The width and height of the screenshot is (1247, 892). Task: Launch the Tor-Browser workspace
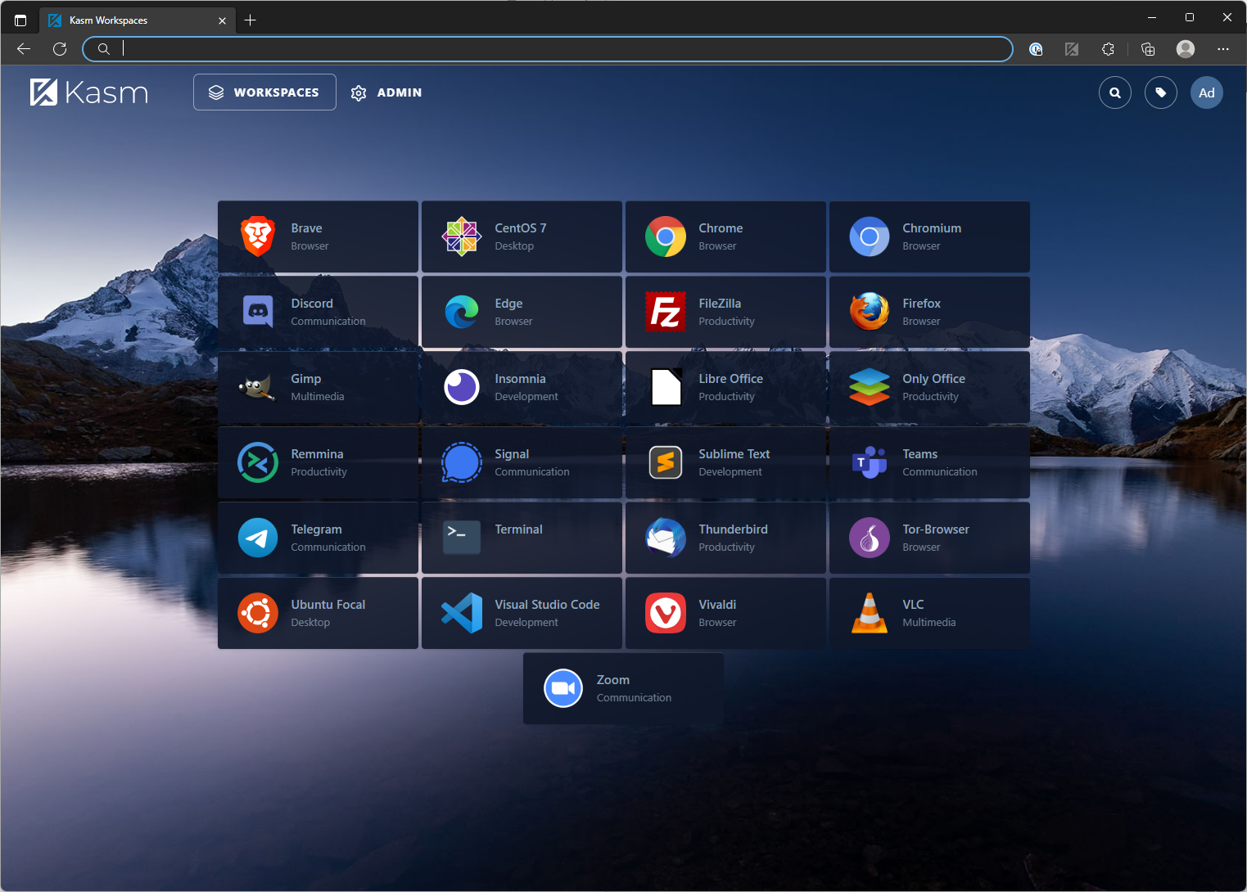(x=929, y=538)
